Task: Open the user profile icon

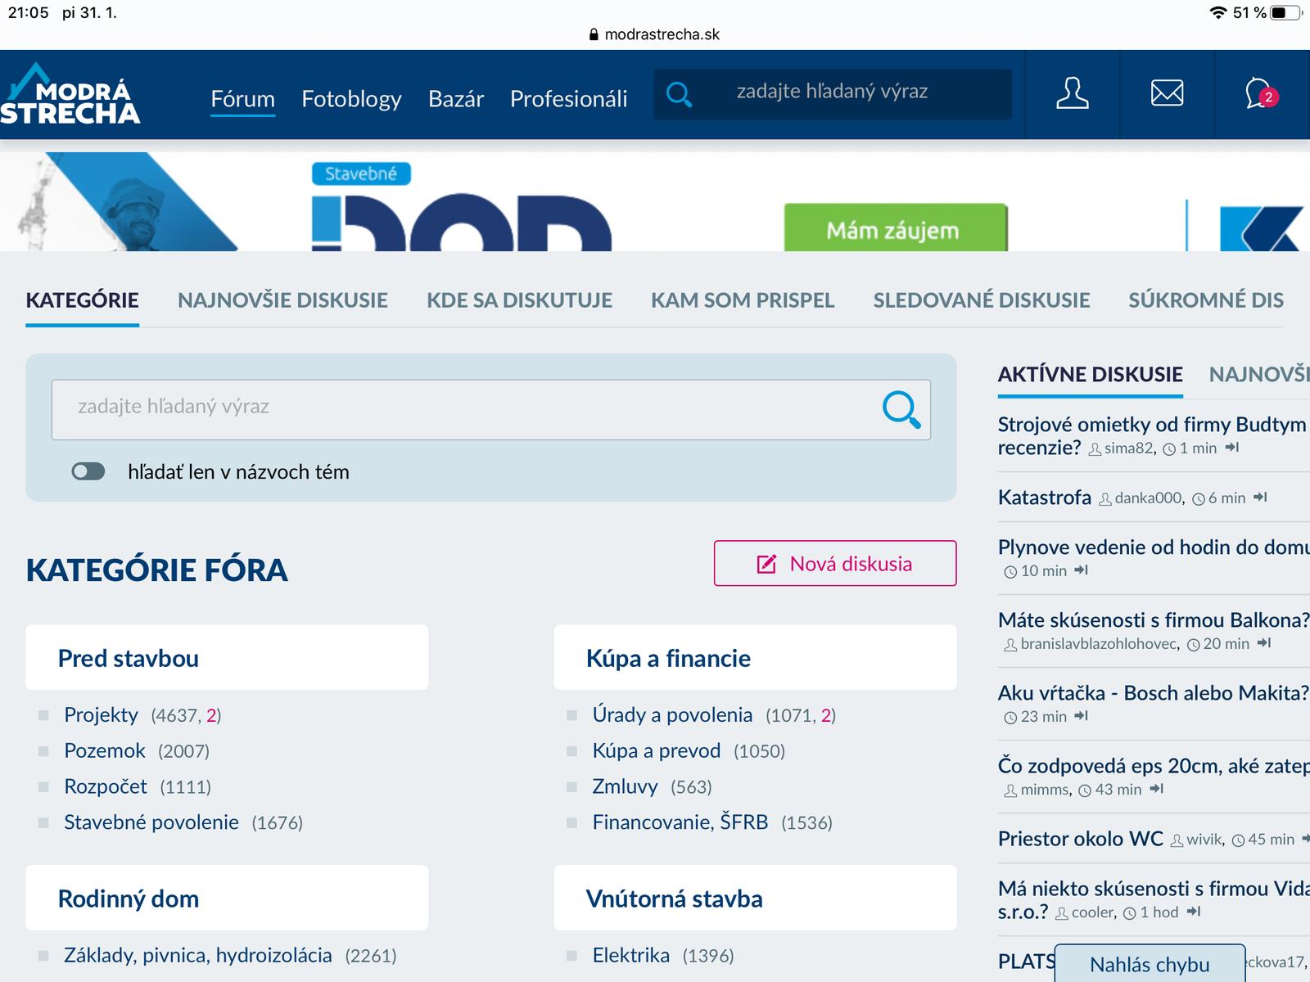Action: 1072,93
